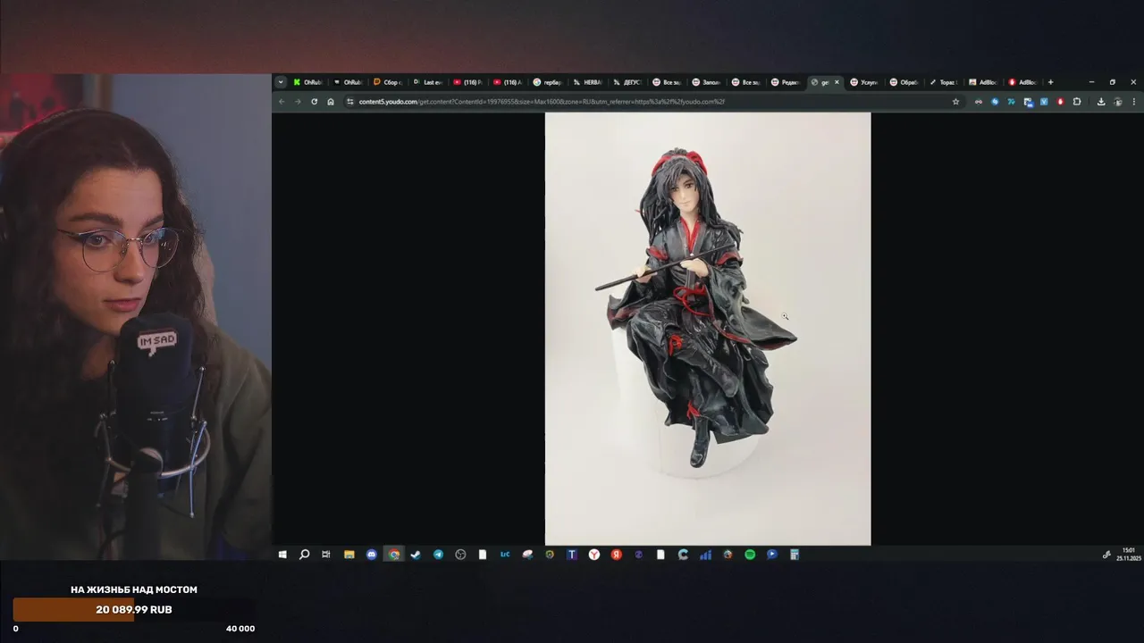Viewport: 1144px width, 643px height.
Task: Switch to the "гербар" tab
Action: (x=548, y=82)
